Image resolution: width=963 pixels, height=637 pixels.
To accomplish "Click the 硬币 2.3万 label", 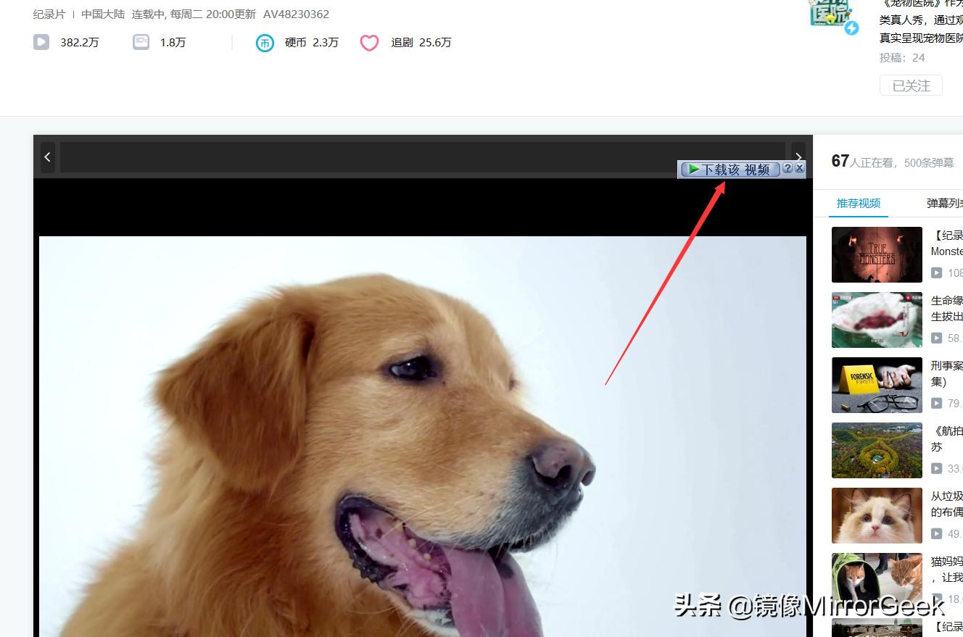I will click(x=312, y=43).
